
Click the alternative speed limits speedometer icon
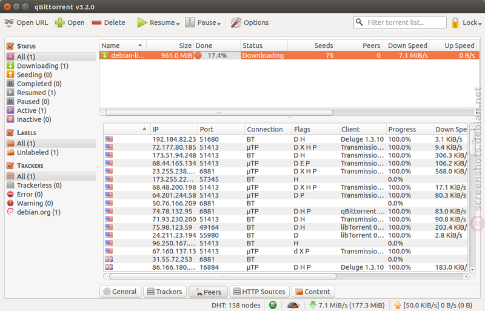click(x=293, y=306)
